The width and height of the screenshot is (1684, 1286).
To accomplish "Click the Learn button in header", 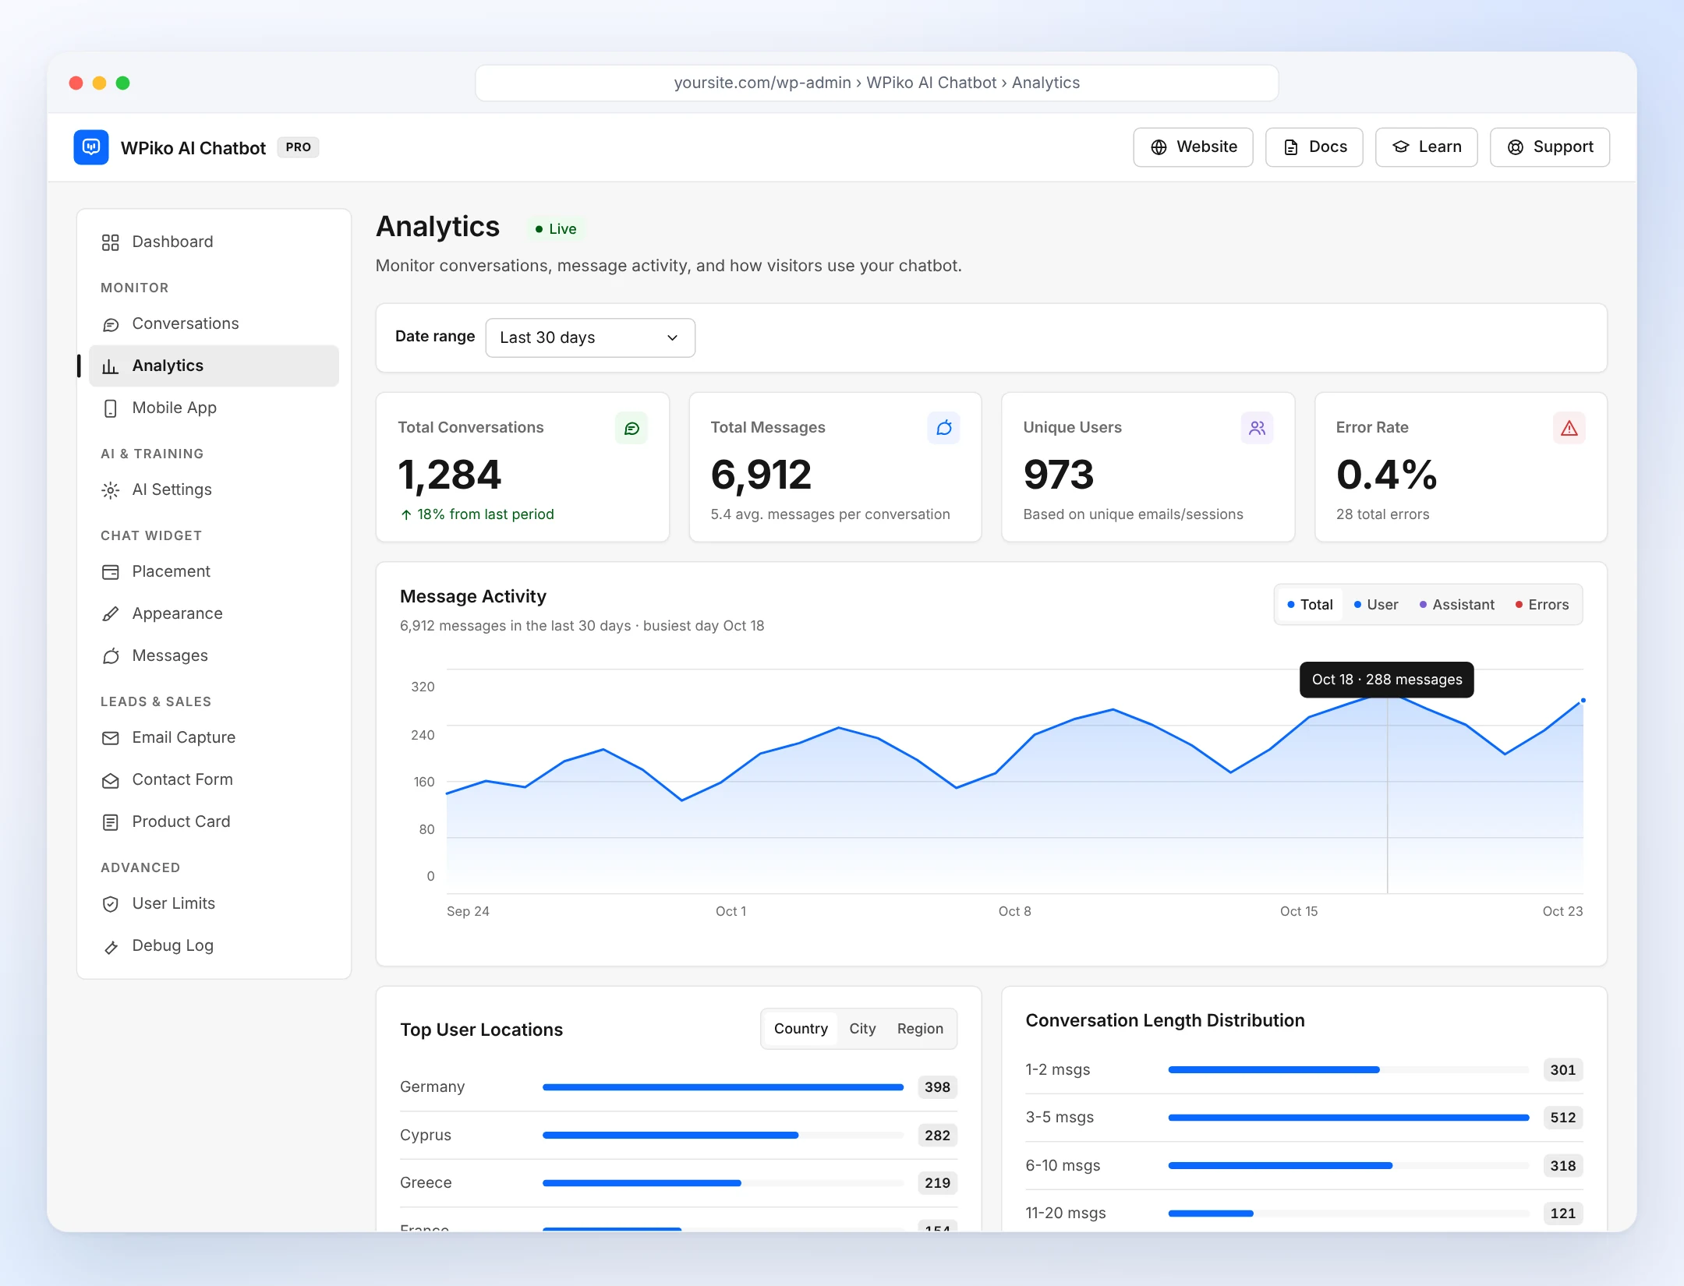I will pyautogui.click(x=1426, y=147).
